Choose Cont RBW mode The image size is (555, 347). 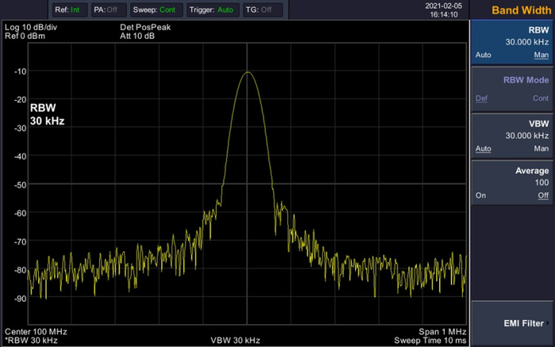[x=541, y=98]
